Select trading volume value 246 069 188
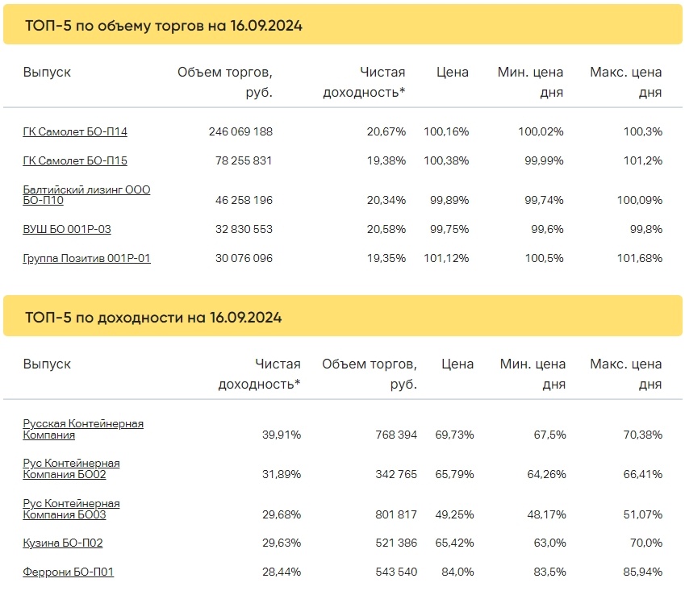The image size is (685, 591). point(240,131)
